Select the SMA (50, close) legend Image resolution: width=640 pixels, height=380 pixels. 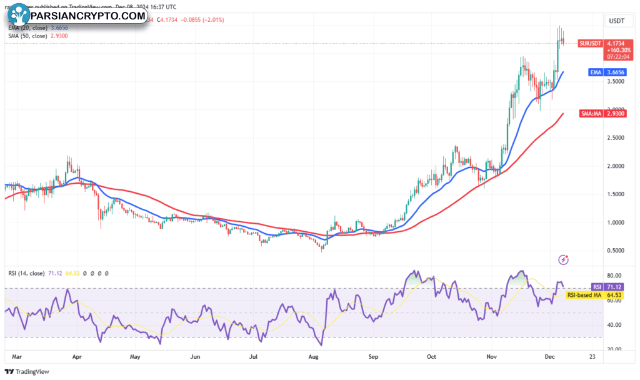[38, 36]
